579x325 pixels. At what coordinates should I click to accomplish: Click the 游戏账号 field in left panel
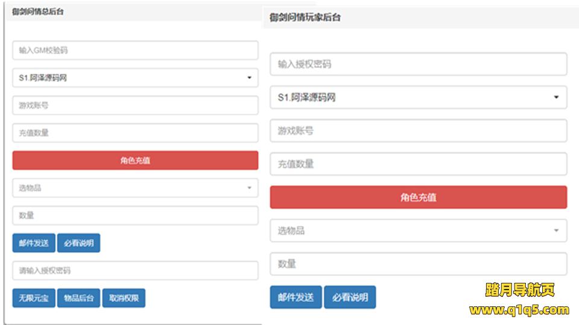(135, 105)
